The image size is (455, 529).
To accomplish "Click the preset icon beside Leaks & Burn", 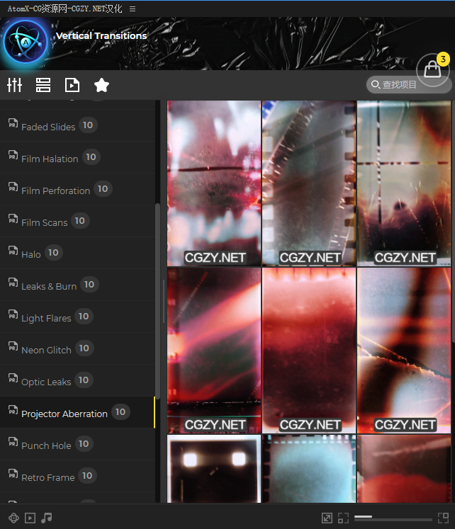I will (13, 283).
